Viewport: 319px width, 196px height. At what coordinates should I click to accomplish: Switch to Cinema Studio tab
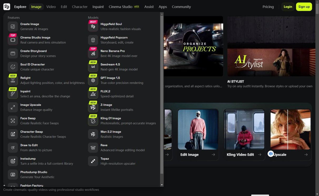pos(121,7)
